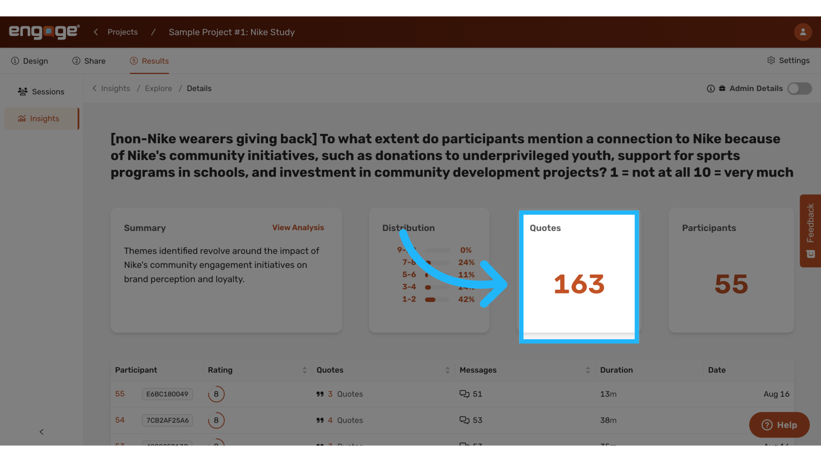Click participant ID badge E6BC180049
The height and width of the screenshot is (462, 821).
167,394
